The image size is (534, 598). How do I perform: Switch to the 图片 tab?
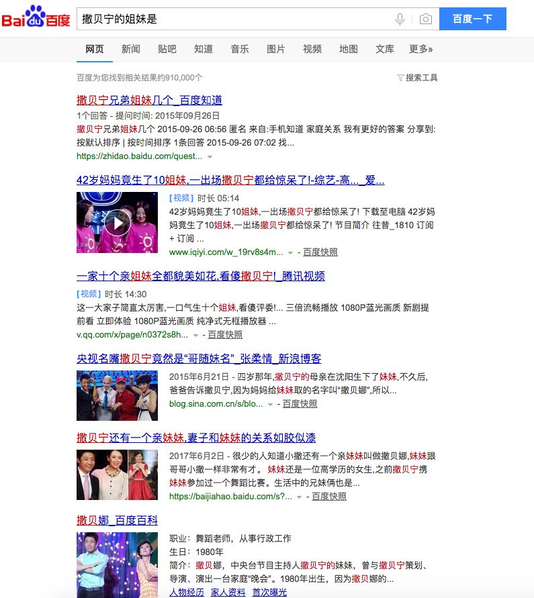276,49
